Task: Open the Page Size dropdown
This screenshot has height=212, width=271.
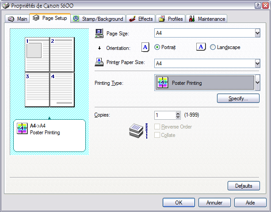Action: click(x=258, y=33)
